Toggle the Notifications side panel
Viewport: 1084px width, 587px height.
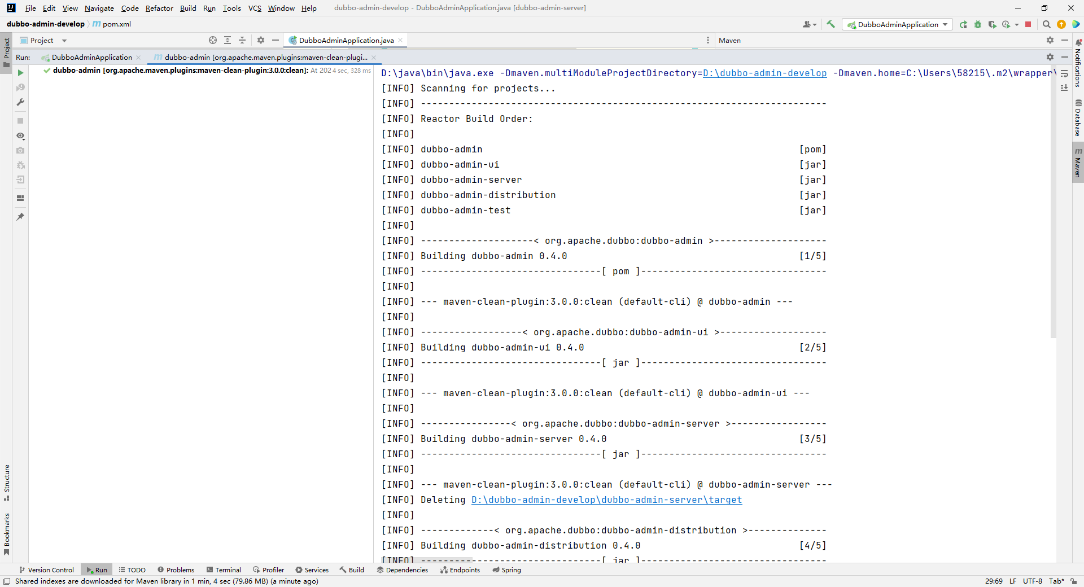[1078, 63]
